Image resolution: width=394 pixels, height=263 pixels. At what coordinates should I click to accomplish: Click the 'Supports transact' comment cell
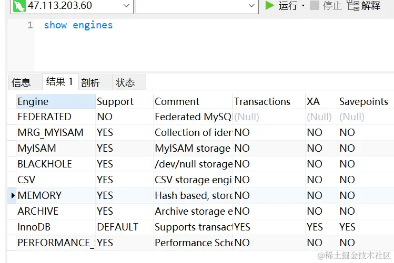[x=193, y=227]
